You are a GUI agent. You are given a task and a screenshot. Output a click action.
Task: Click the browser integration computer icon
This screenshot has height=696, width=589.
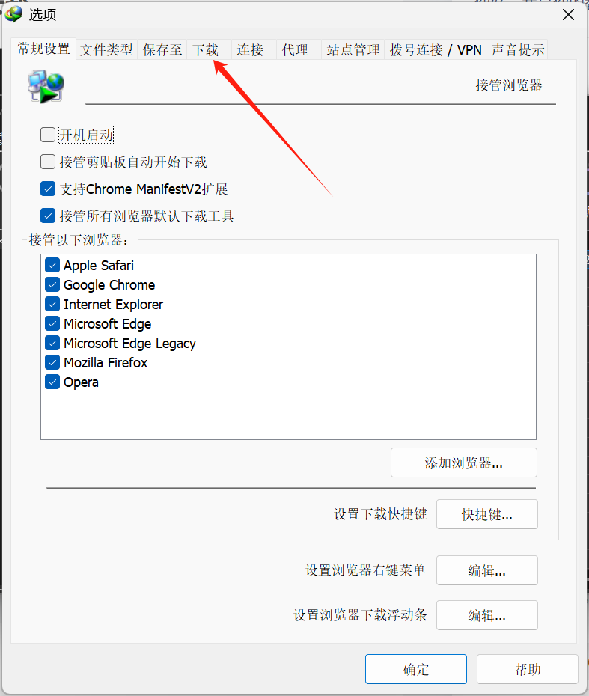click(46, 87)
